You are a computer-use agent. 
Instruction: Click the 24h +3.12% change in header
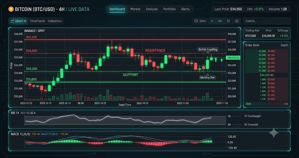pyautogui.click(x=255, y=9)
